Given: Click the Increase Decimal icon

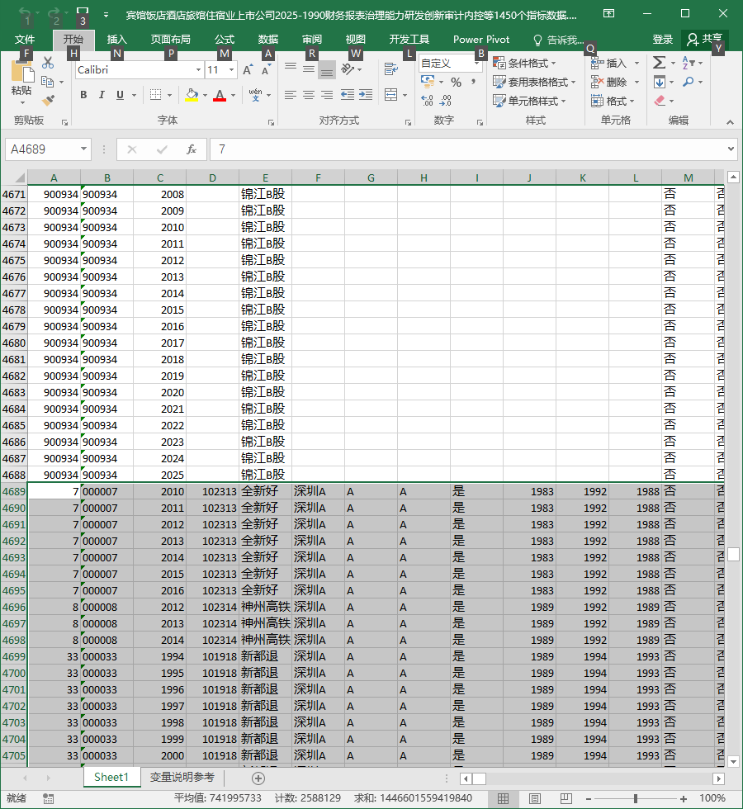Looking at the screenshot, I should coord(428,100).
